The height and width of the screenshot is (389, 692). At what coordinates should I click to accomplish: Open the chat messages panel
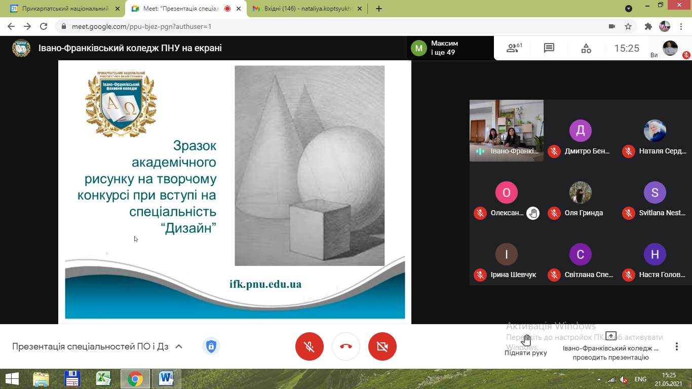549,48
